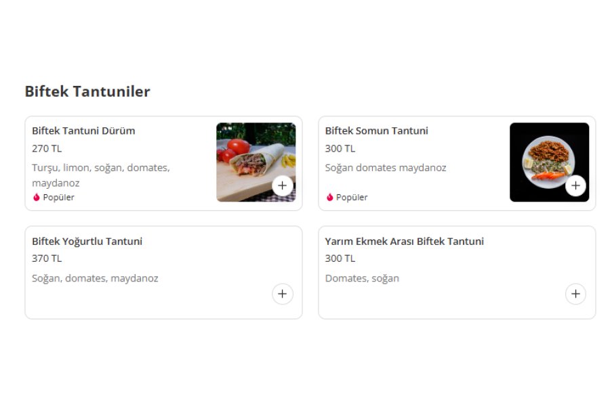Open the Biftek Tantuni Dürüm title

click(83, 131)
